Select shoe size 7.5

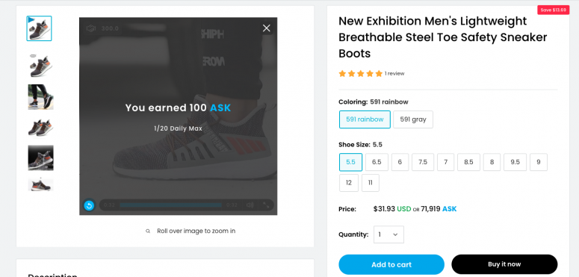tap(423, 162)
